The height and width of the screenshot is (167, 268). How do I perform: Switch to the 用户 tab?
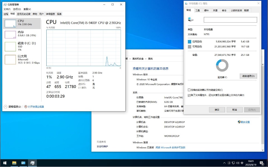42,14
